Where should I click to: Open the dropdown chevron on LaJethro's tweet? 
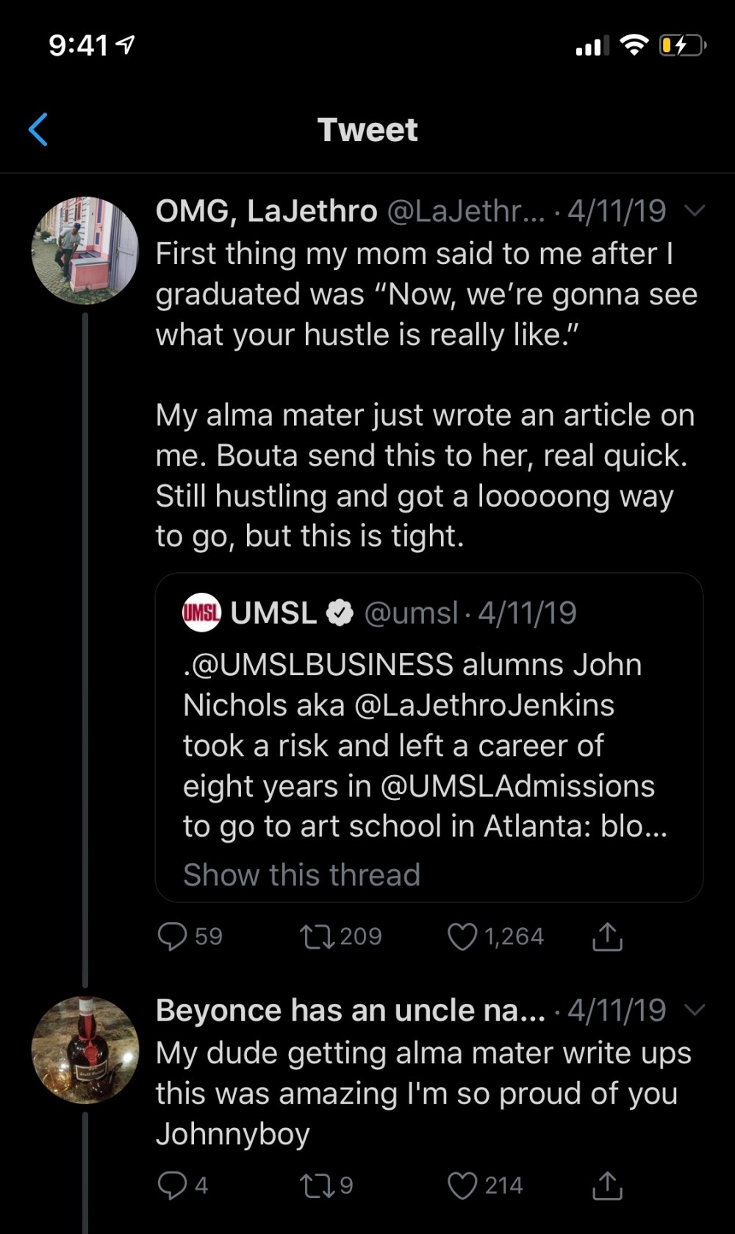[x=695, y=211]
